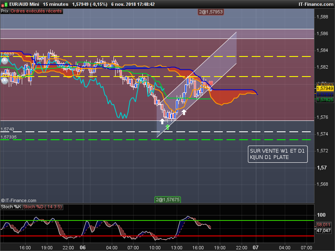This screenshot has height=251, width=335.
Task: Click the red X sell marker
Action: [211, 83]
